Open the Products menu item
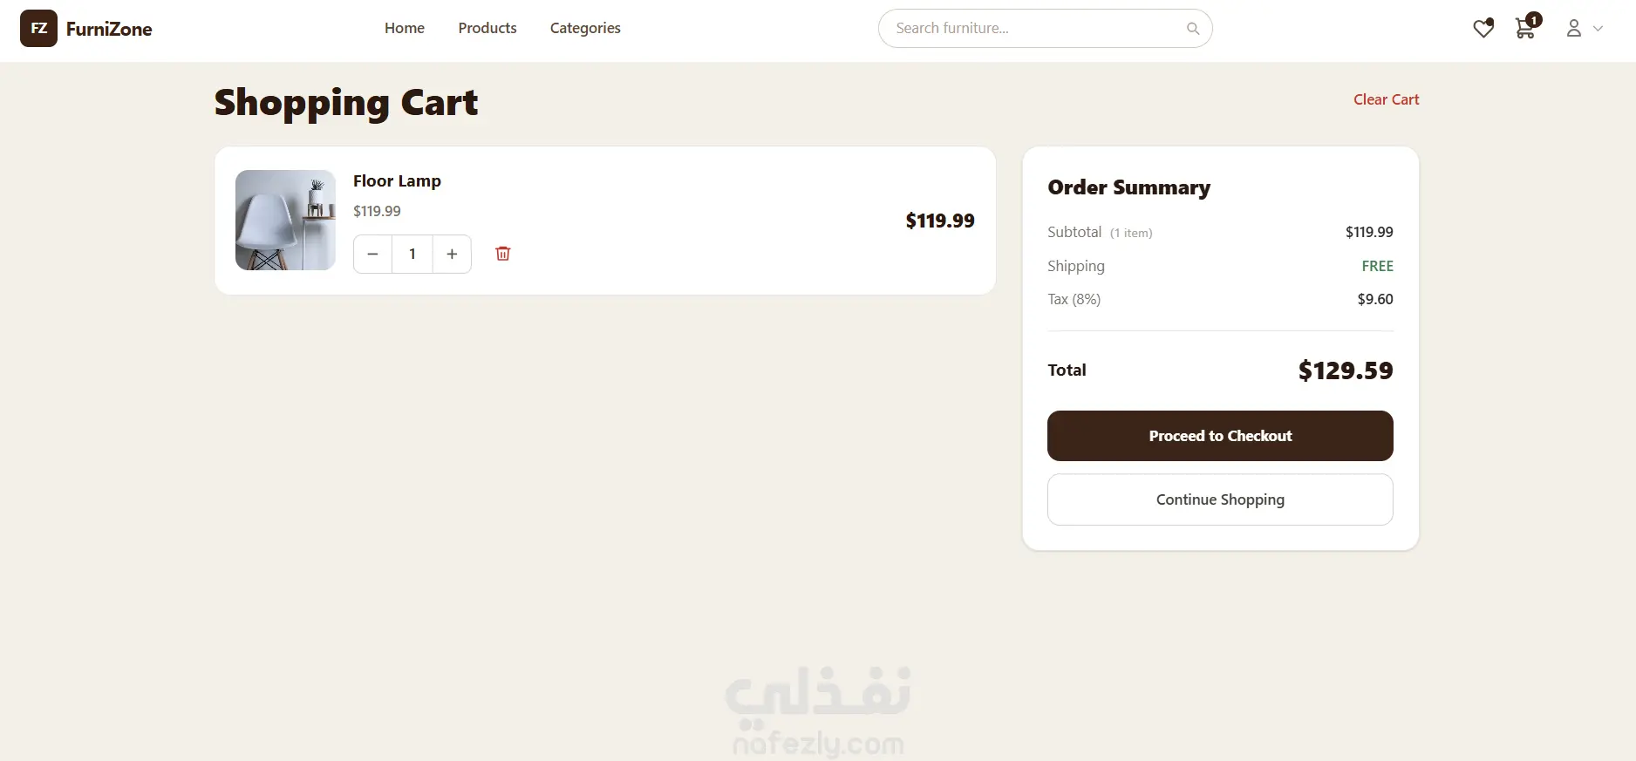 point(487,28)
